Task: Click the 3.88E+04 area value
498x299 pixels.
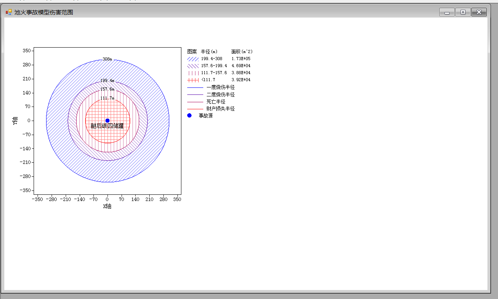Action: [x=241, y=73]
